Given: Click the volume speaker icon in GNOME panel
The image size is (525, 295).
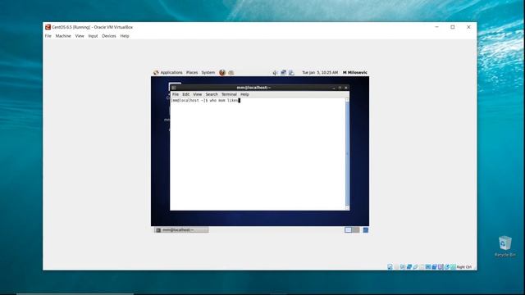Looking at the screenshot, I should [276, 73].
